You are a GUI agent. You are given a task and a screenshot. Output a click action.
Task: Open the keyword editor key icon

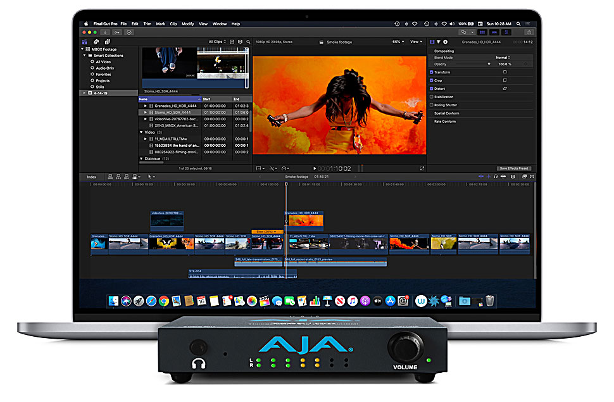click(118, 32)
